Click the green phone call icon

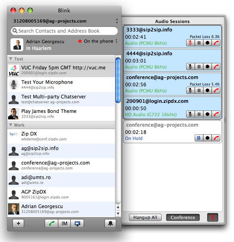[51, 223]
